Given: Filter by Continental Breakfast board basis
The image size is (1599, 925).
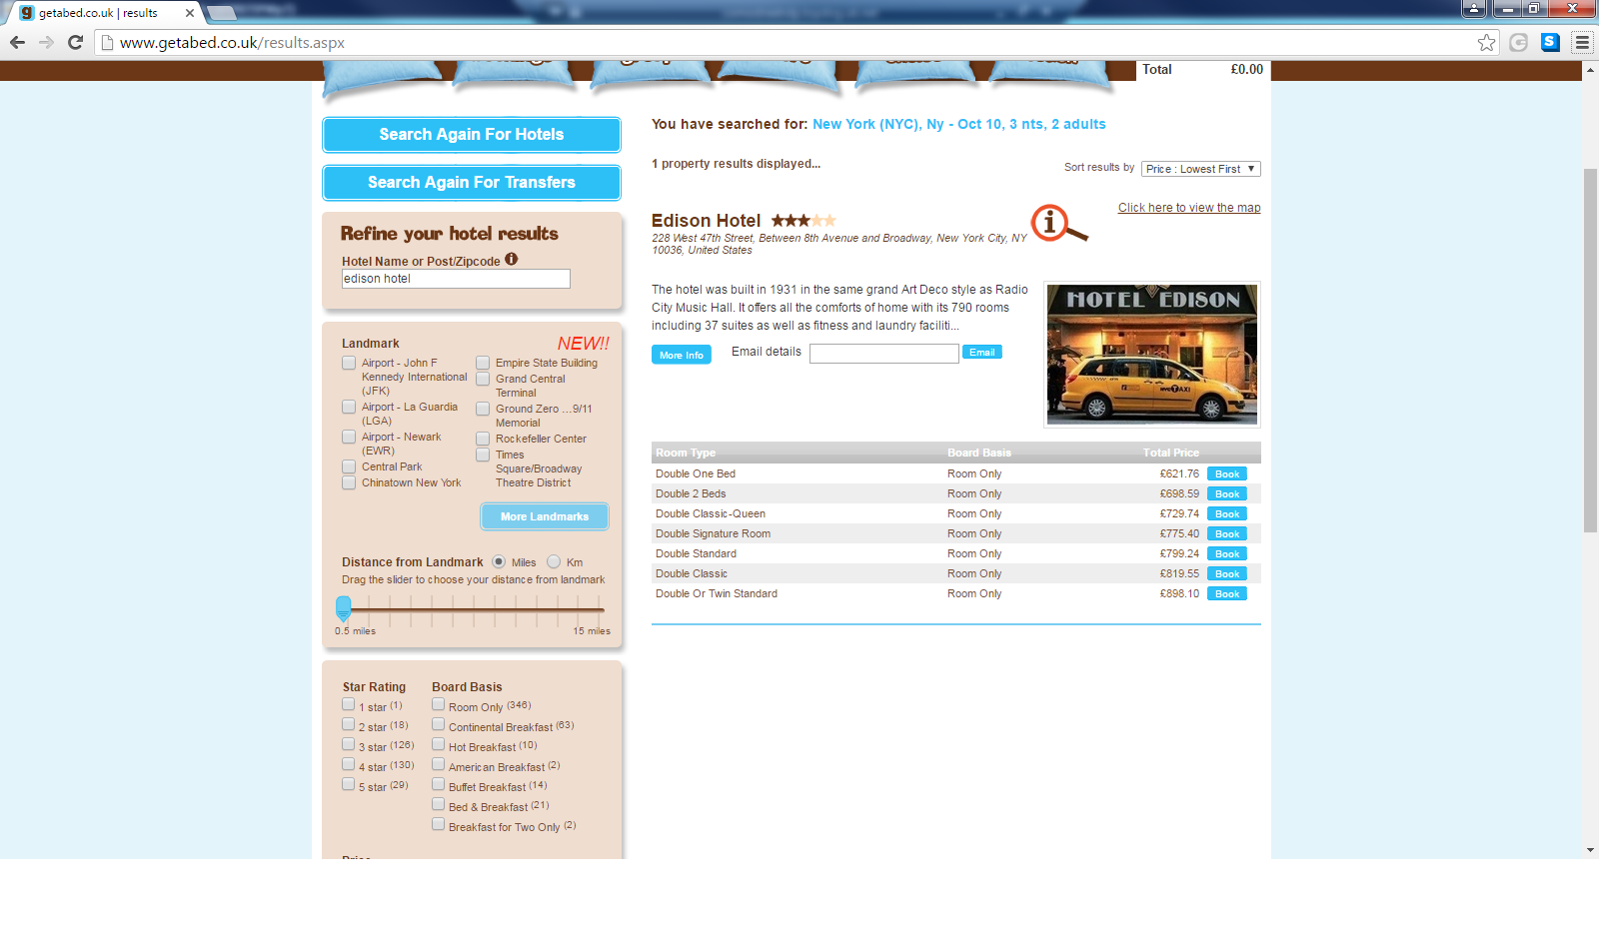Looking at the screenshot, I should click(x=438, y=724).
